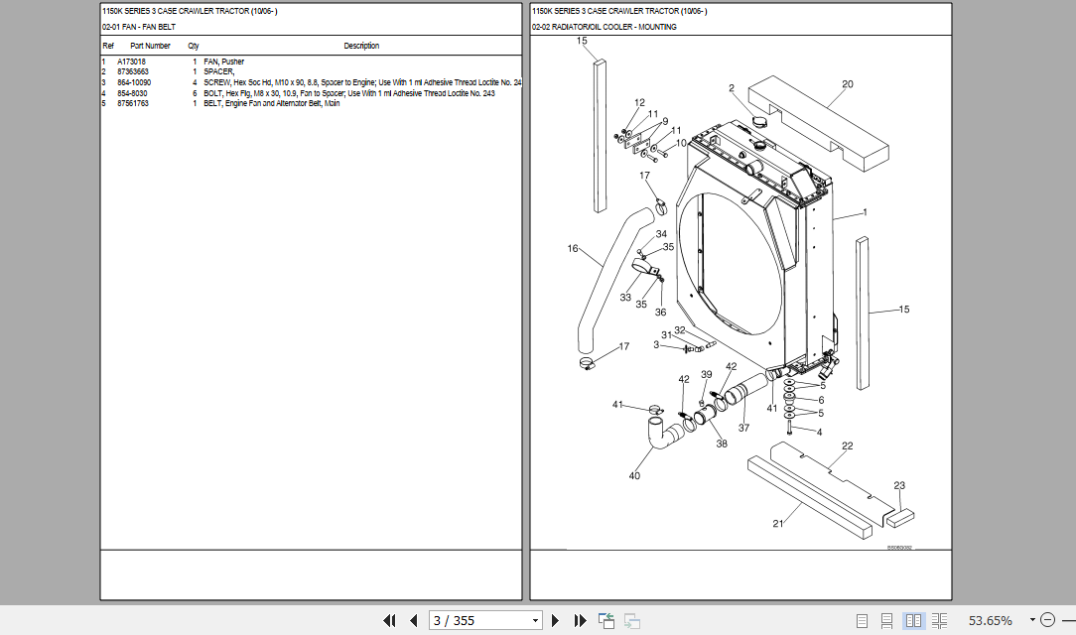Click callout 37 in the diagram
This screenshot has width=1076, height=635.
[x=743, y=428]
